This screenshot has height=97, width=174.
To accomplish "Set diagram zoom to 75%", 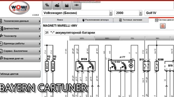I will click(x=132, y=38).
